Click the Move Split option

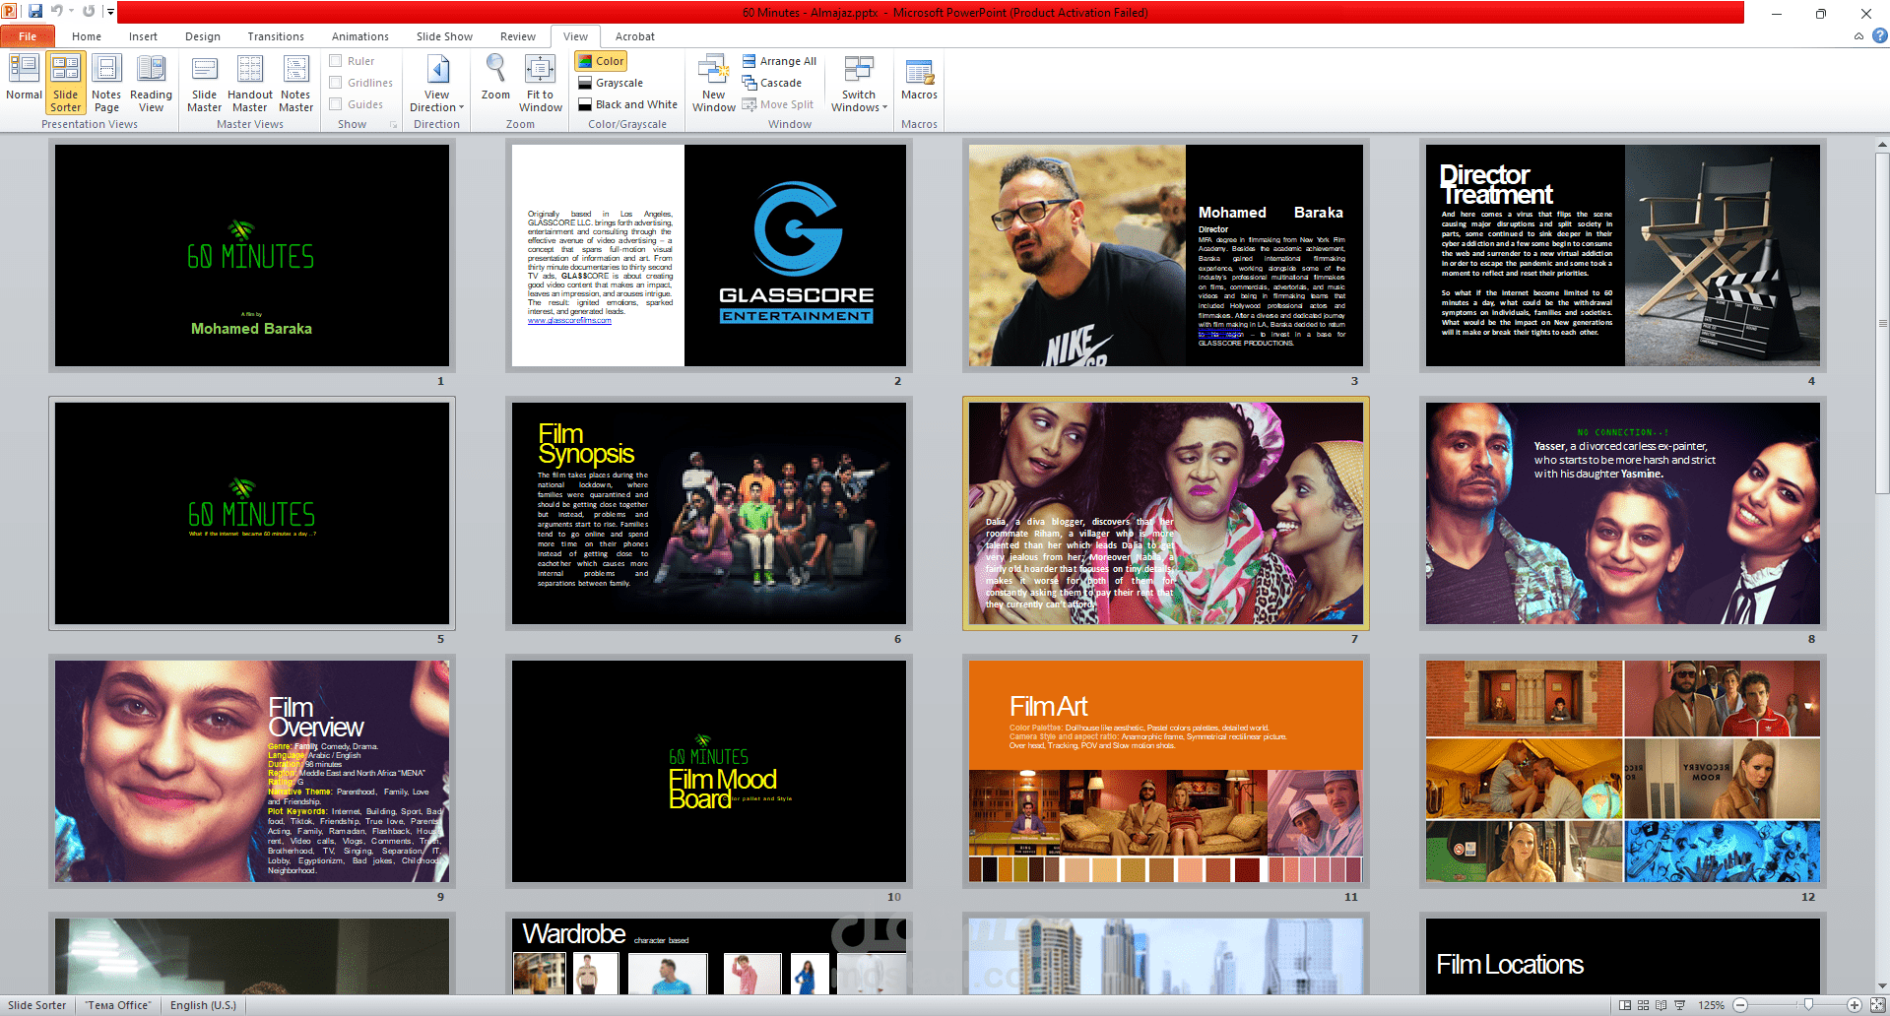tap(778, 104)
